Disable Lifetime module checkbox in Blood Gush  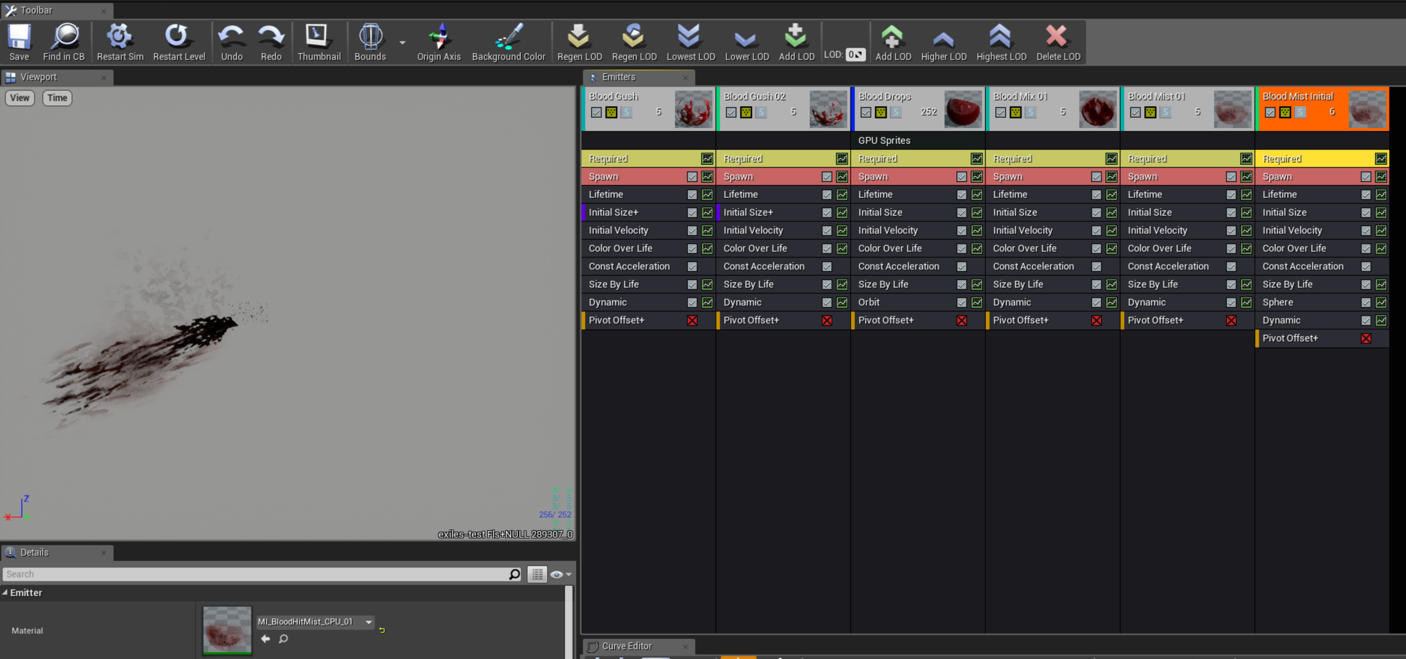tap(692, 195)
